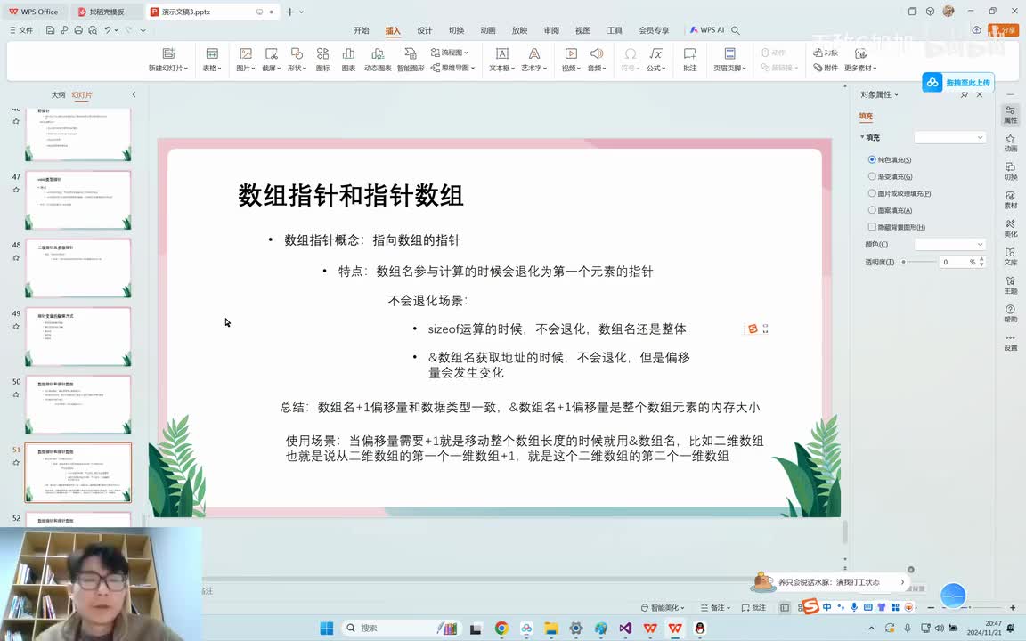This screenshot has width=1026, height=641.
Task: Open the 文库 library side panel icon
Action: coord(1010,256)
